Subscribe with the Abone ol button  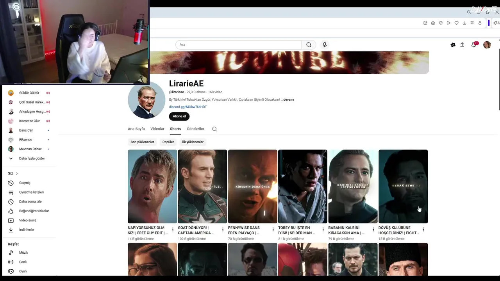(x=179, y=116)
